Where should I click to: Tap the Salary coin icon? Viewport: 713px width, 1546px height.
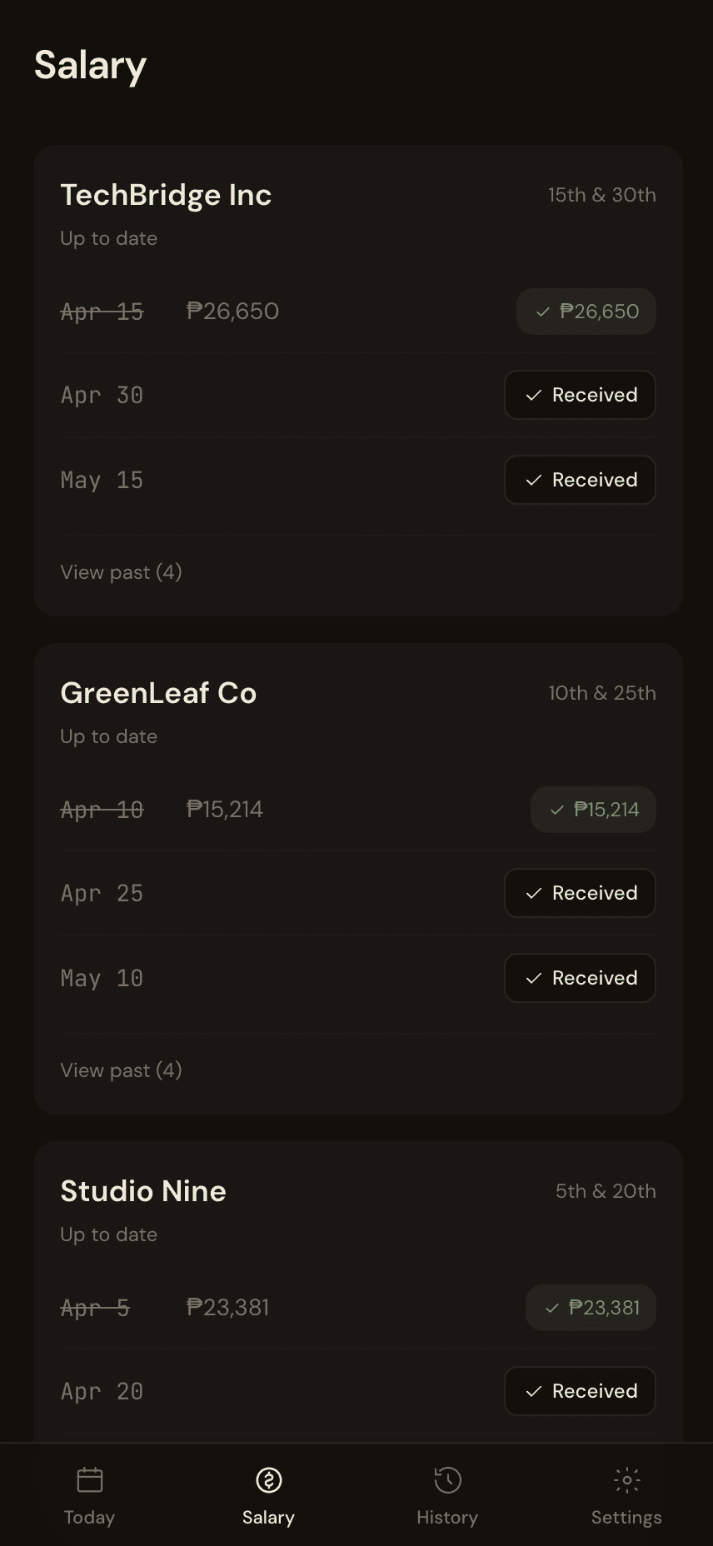tap(268, 1480)
